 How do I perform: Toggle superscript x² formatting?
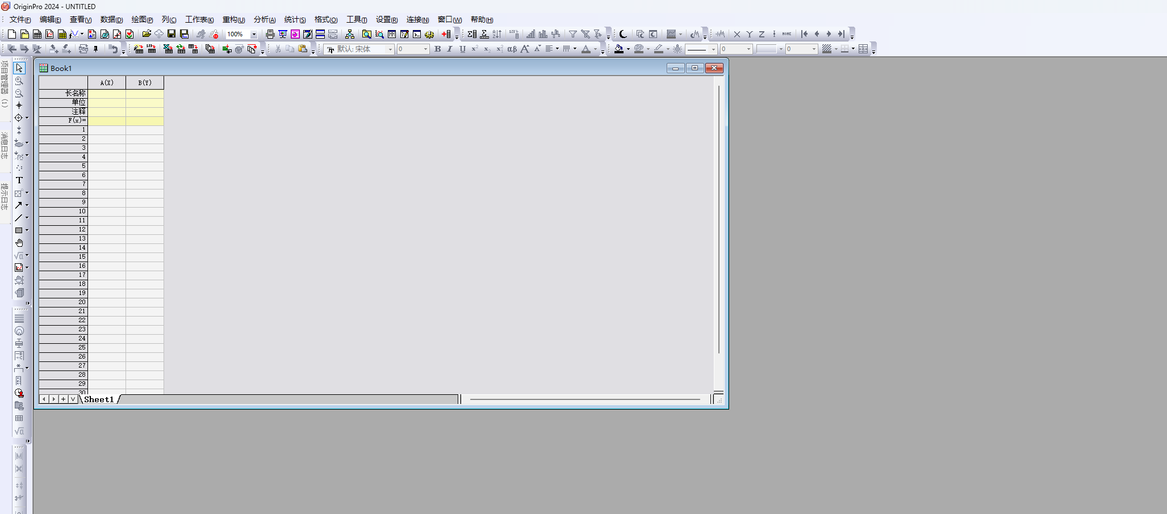coord(475,49)
